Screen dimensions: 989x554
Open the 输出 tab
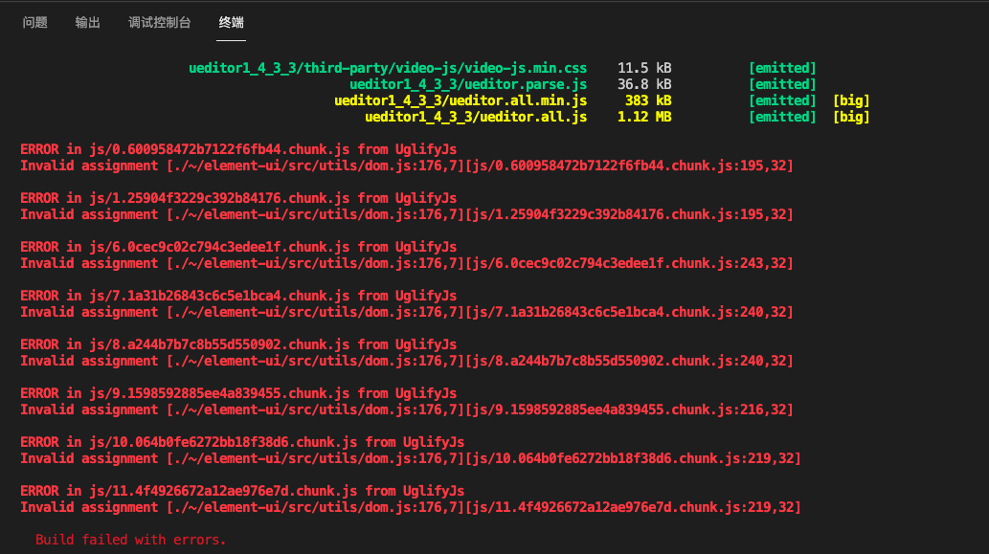point(88,22)
